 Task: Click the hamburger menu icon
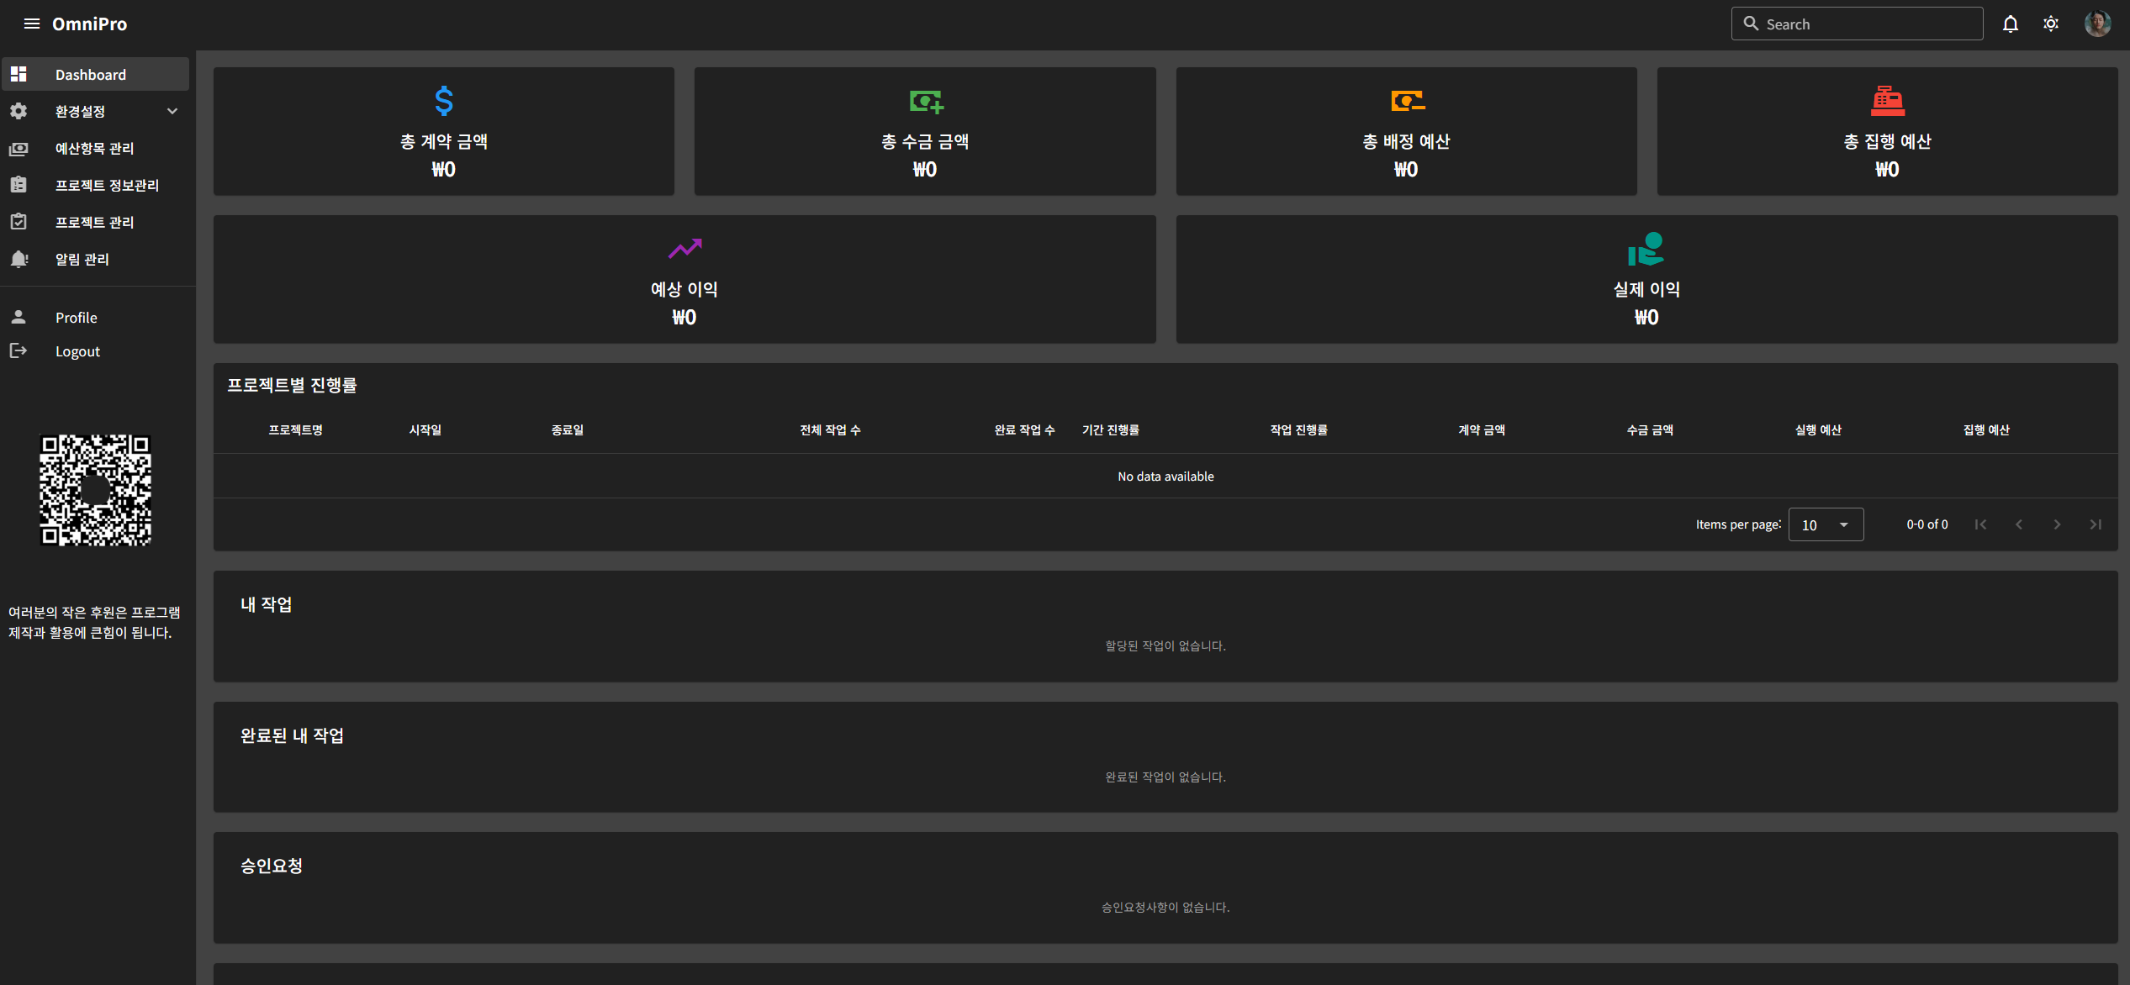click(32, 24)
